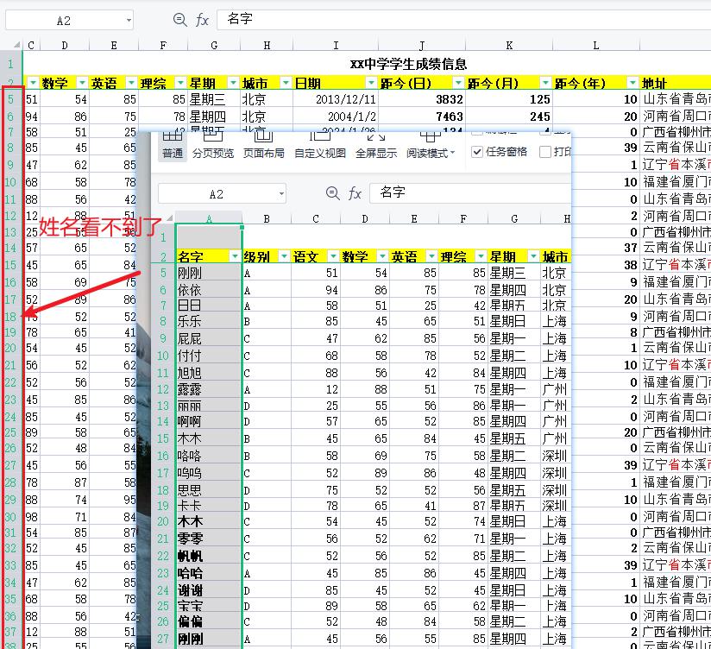Click the background window's formula bar showing 名字

click(x=464, y=20)
